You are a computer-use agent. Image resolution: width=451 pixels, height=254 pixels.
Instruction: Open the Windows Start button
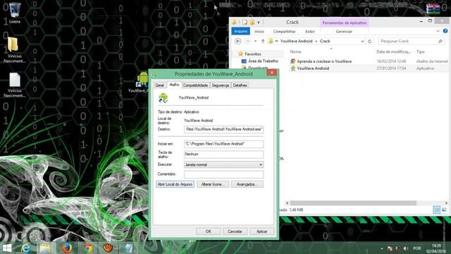(6, 248)
